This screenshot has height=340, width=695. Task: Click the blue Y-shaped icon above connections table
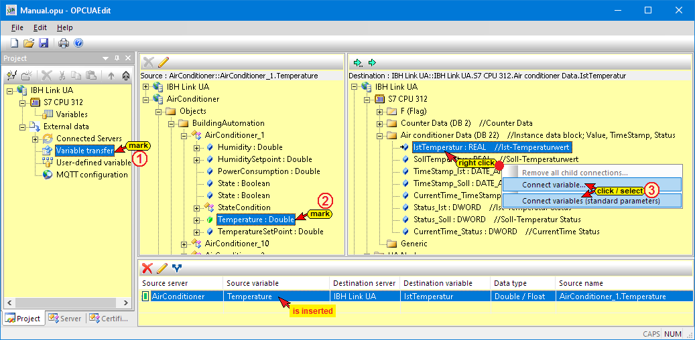176,268
